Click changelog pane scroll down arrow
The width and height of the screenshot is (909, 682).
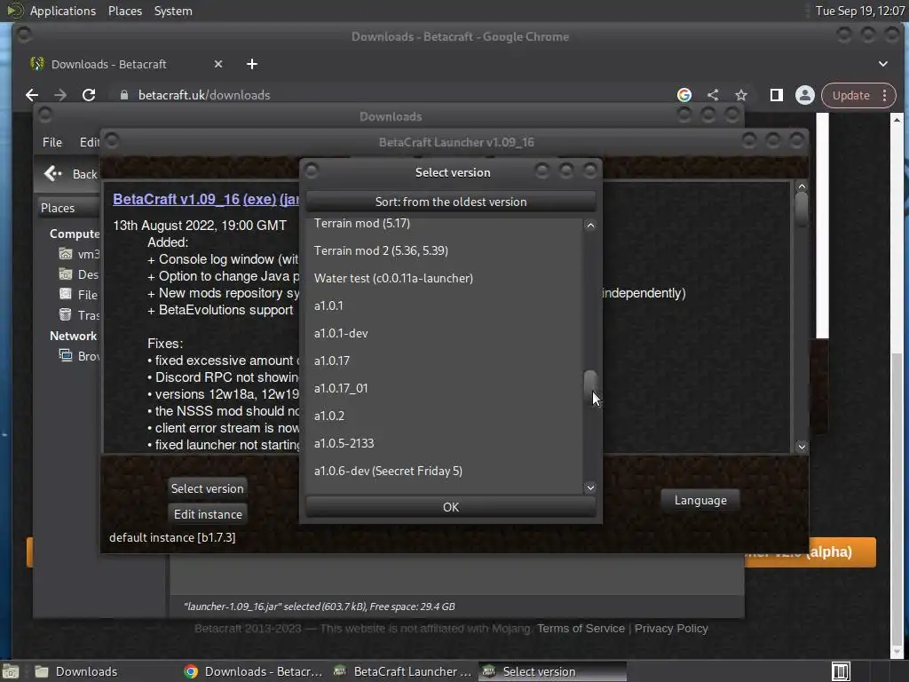(802, 447)
